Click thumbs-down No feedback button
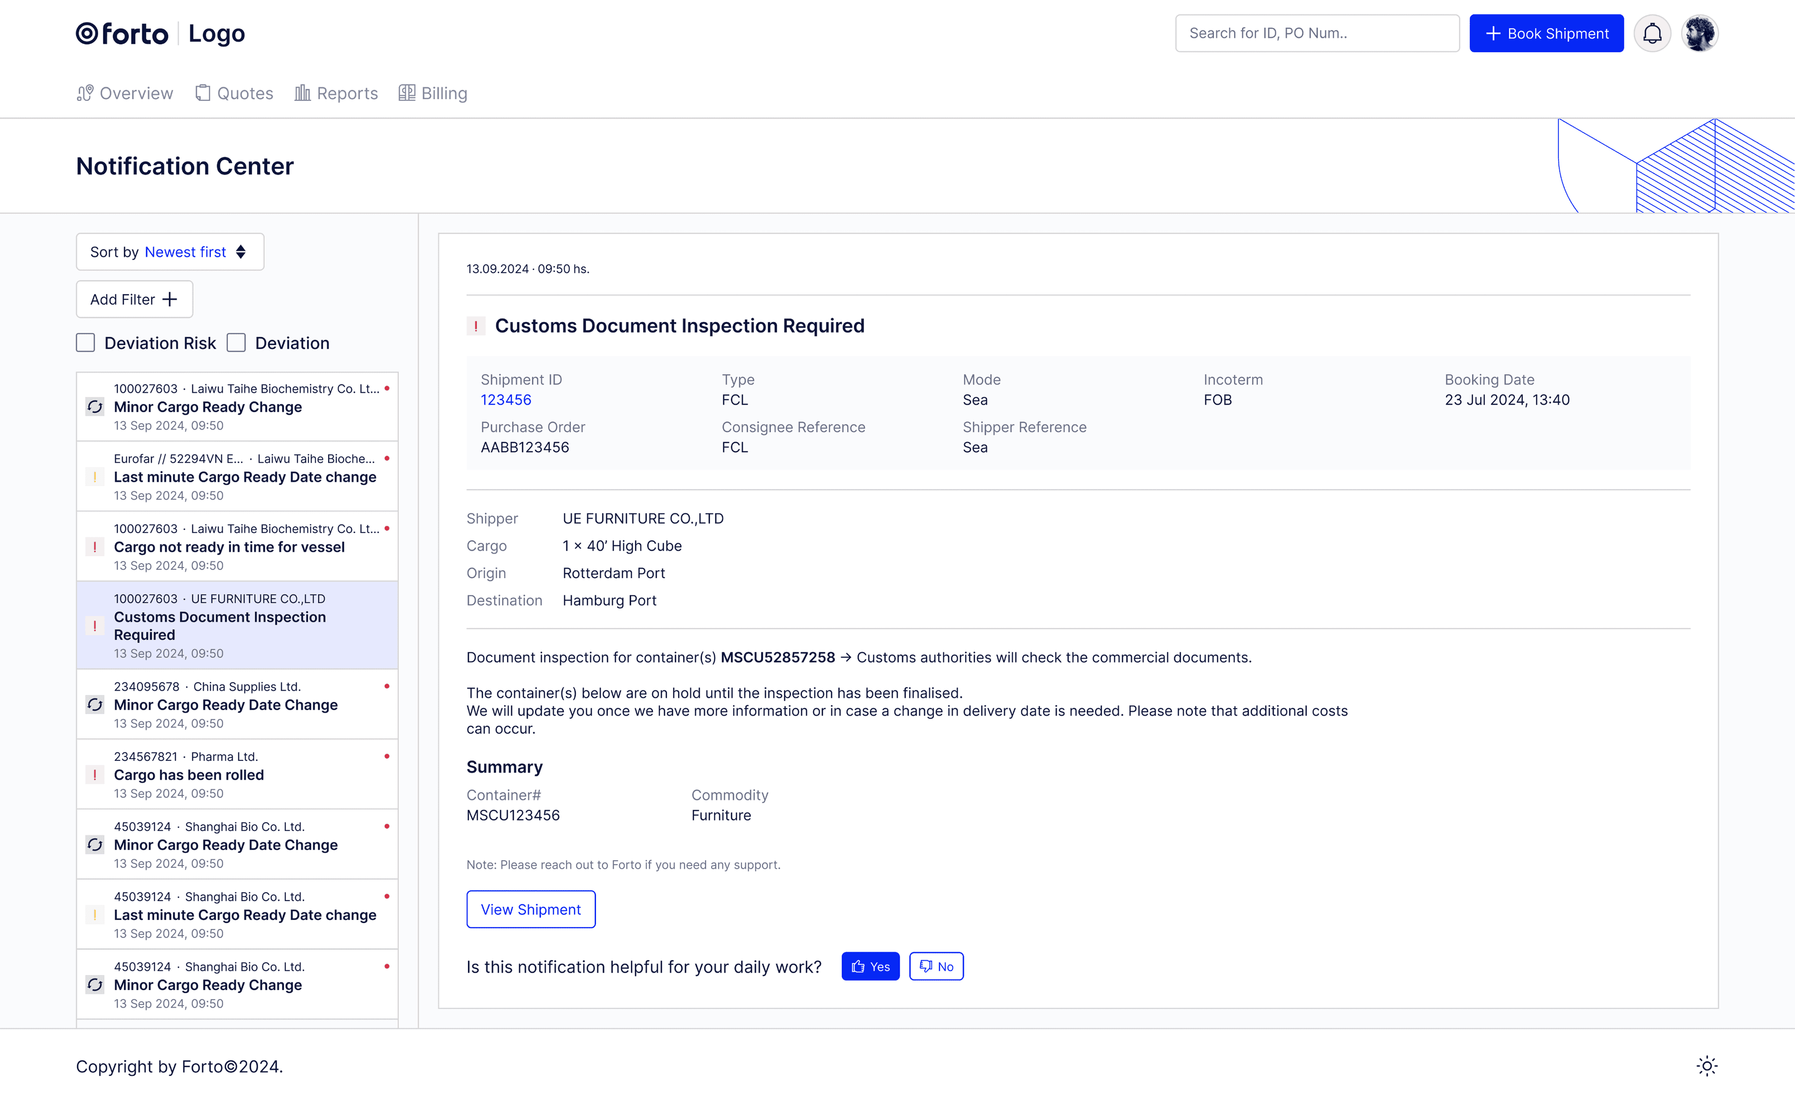This screenshot has width=1795, height=1104. pyautogui.click(x=936, y=966)
